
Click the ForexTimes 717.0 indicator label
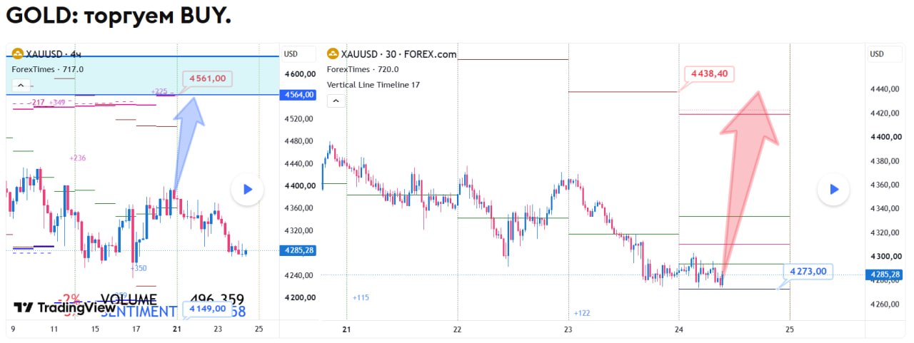click(x=48, y=69)
